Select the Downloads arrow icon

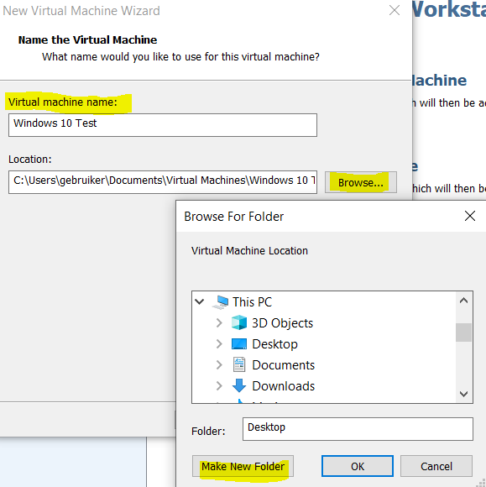(239, 385)
